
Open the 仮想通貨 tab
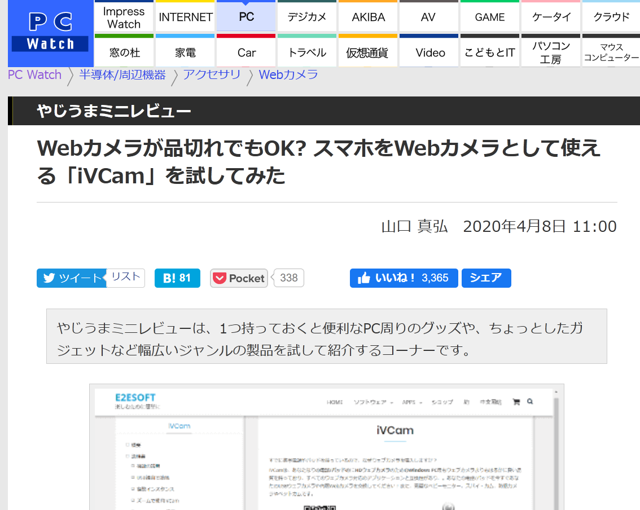[368, 51]
